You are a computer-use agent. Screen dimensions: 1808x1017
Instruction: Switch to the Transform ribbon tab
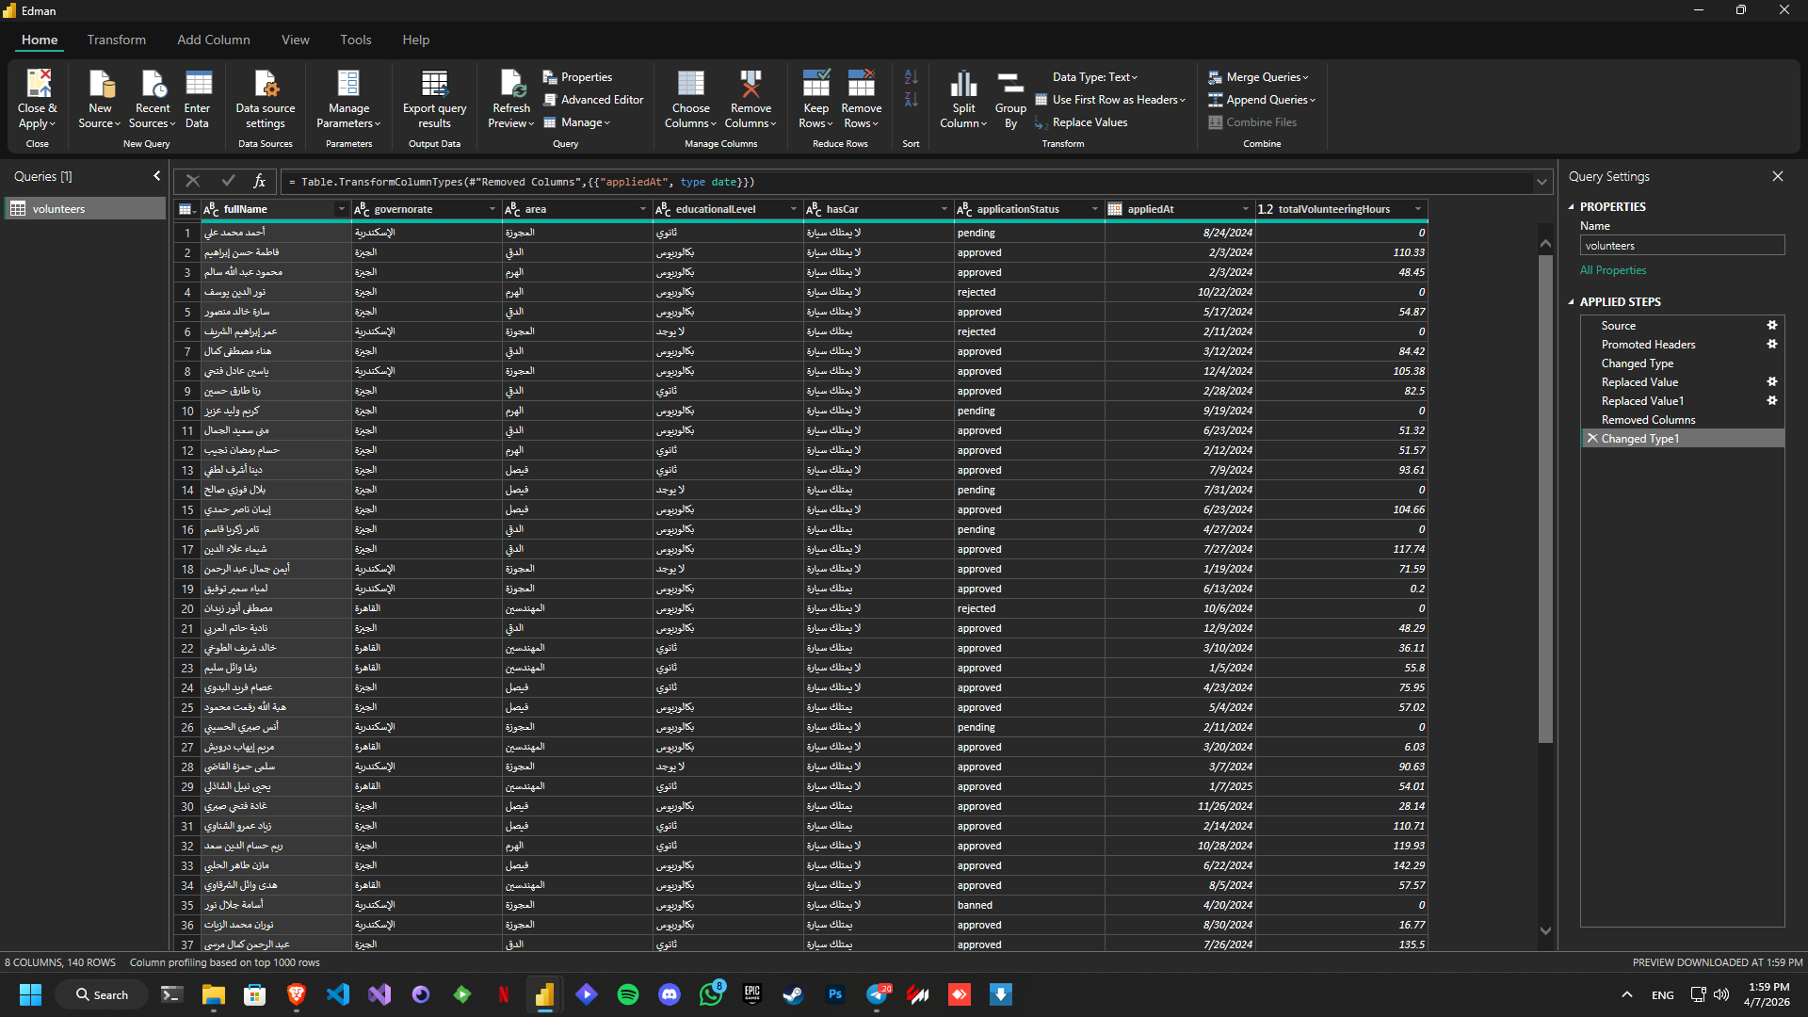click(116, 40)
